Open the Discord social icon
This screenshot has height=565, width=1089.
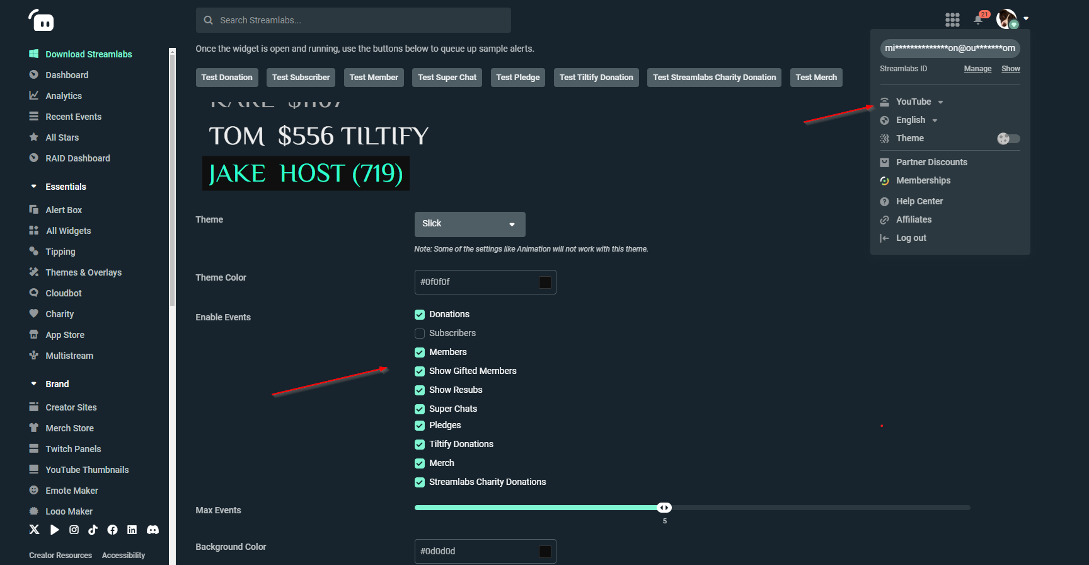pos(153,530)
